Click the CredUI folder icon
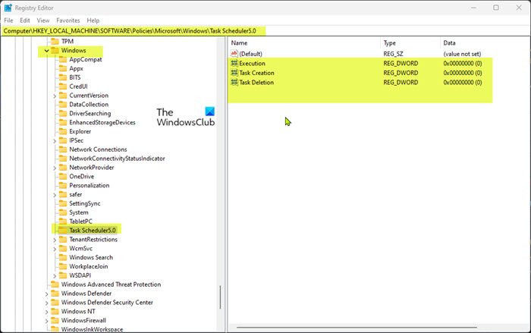 63,86
